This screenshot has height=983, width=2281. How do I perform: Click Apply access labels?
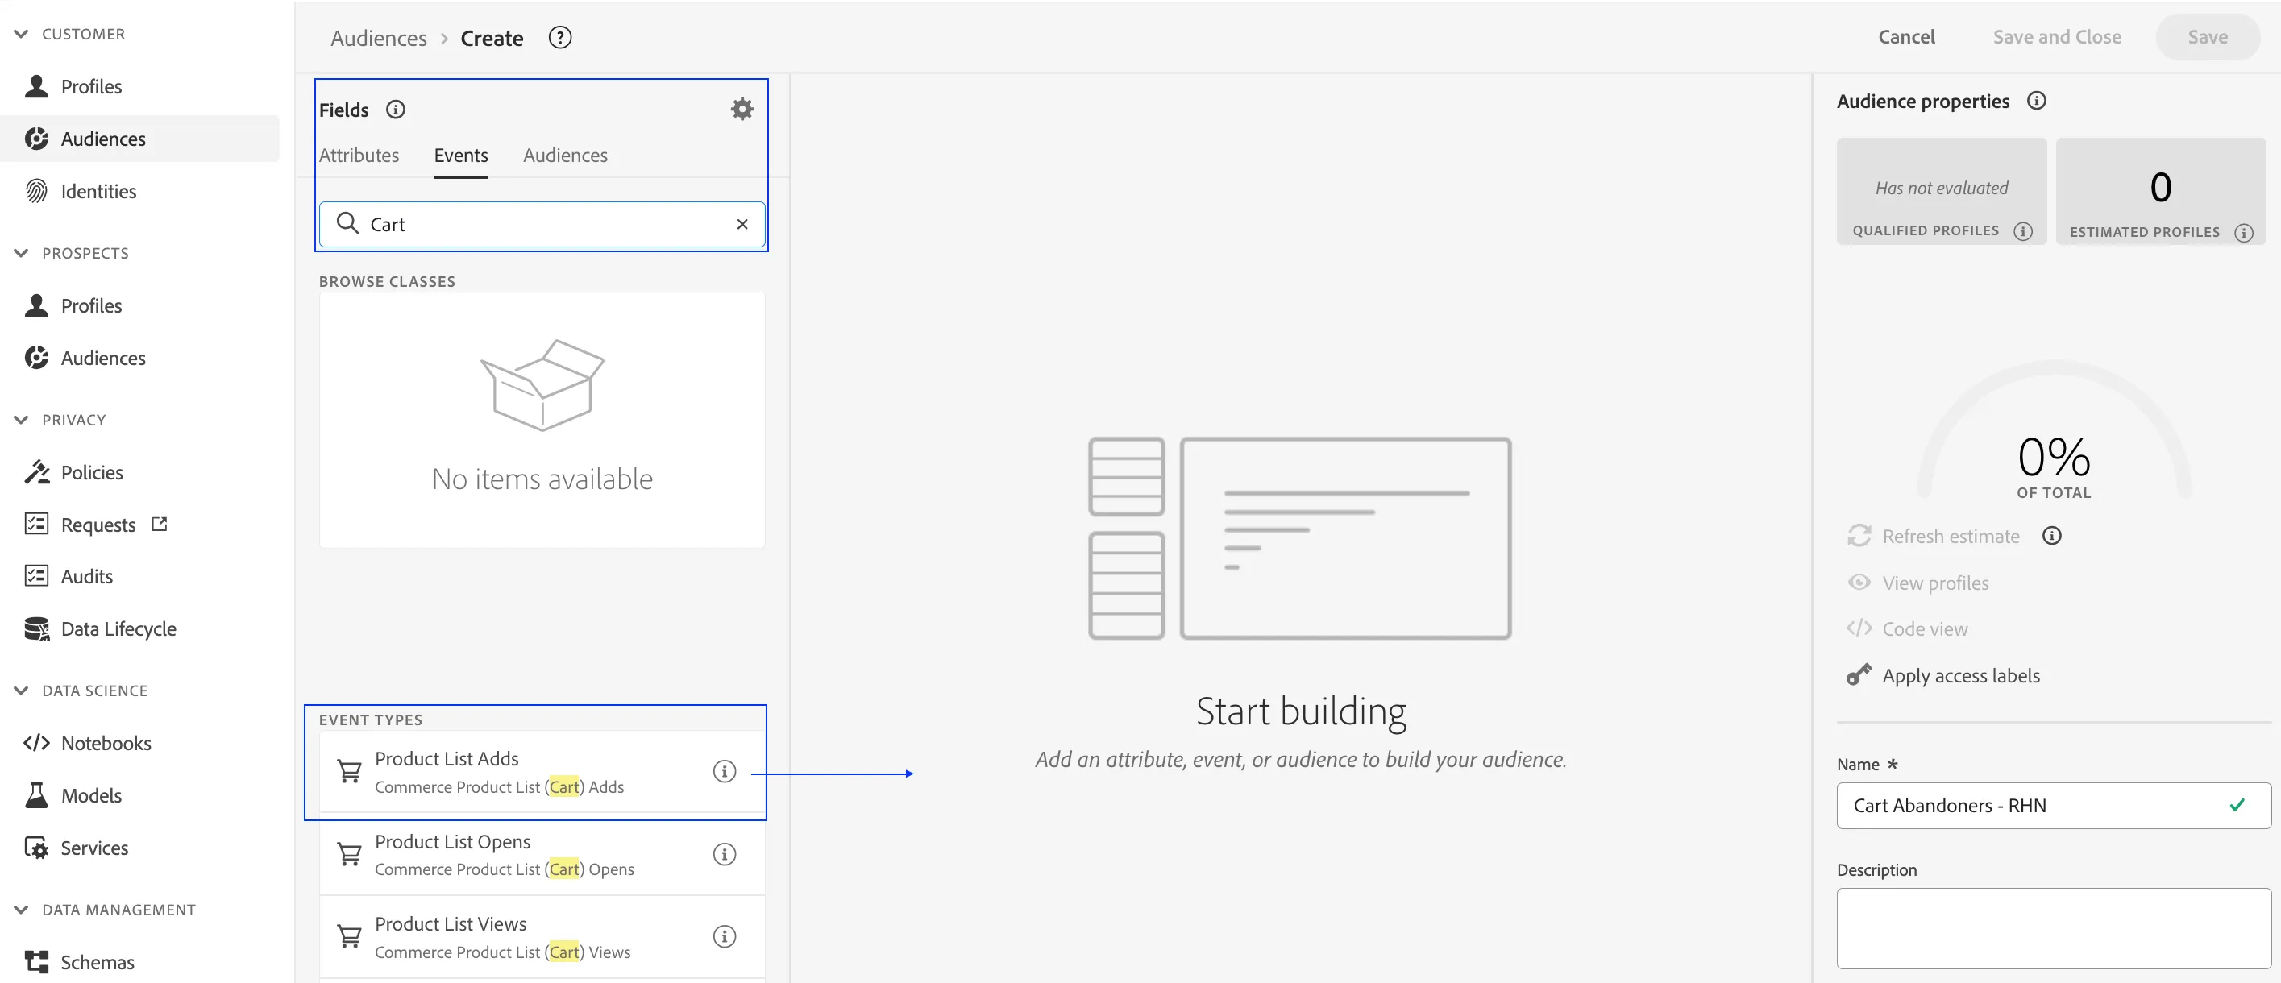click(1960, 675)
